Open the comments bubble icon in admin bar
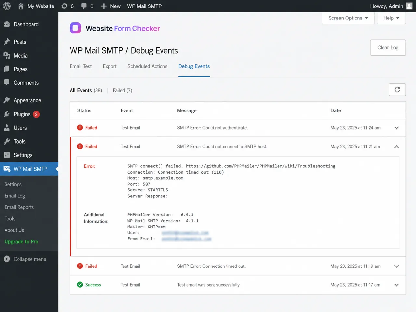The height and width of the screenshot is (312, 416). click(x=84, y=6)
